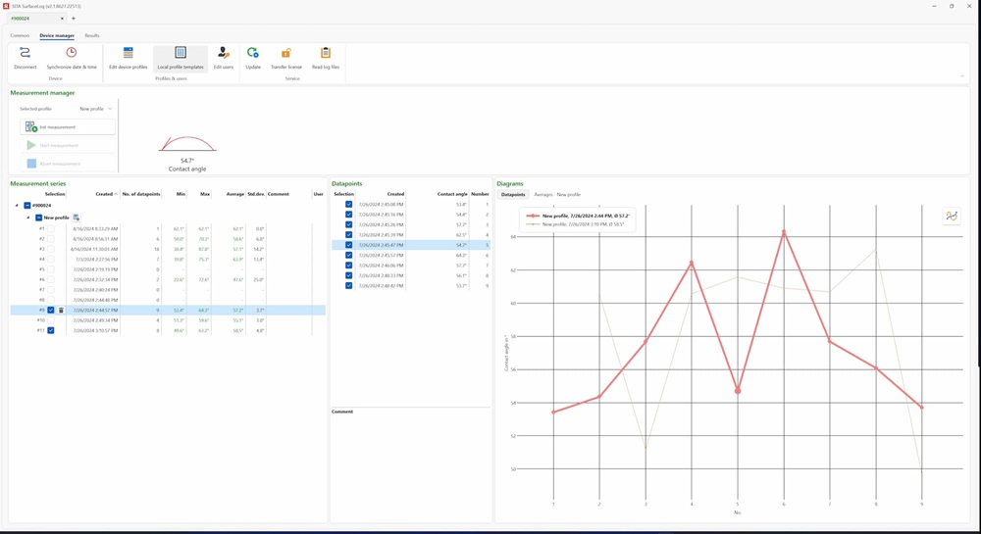Check the selection box for series #10
The height and width of the screenshot is (534, 981).
pos(51,320)
